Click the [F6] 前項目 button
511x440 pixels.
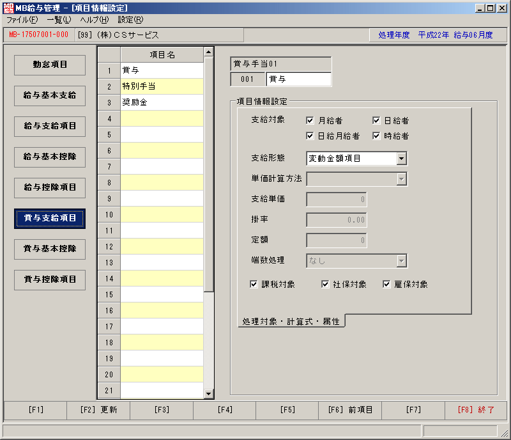pos(350,410)
